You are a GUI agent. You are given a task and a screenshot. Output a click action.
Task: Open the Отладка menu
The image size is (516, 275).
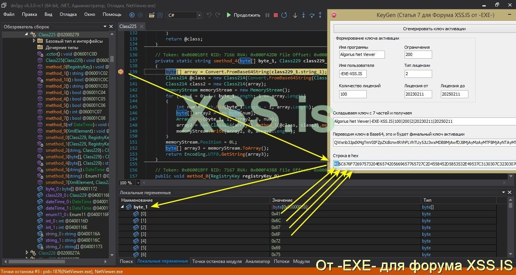[68, 14]
